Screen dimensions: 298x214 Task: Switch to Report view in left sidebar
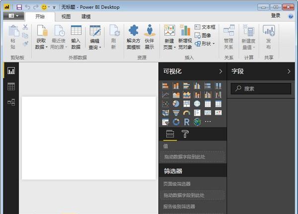tap(11, 71)
